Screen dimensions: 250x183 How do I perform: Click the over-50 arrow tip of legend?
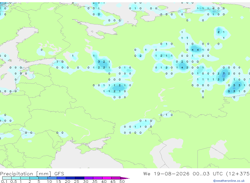pyautogui.click(x=125, y=178)
